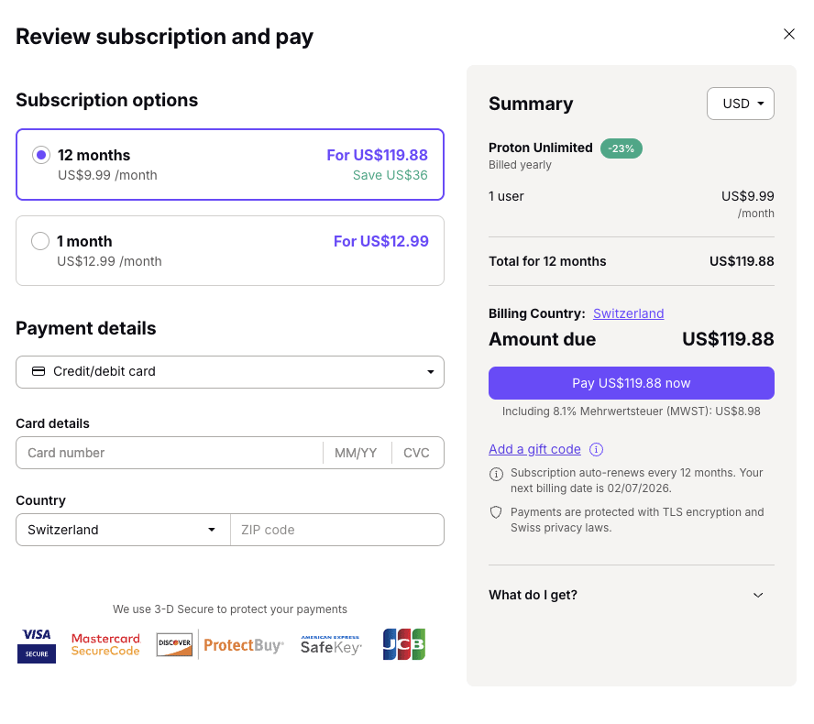Select the 1 month radio button

tap(40, 242)
